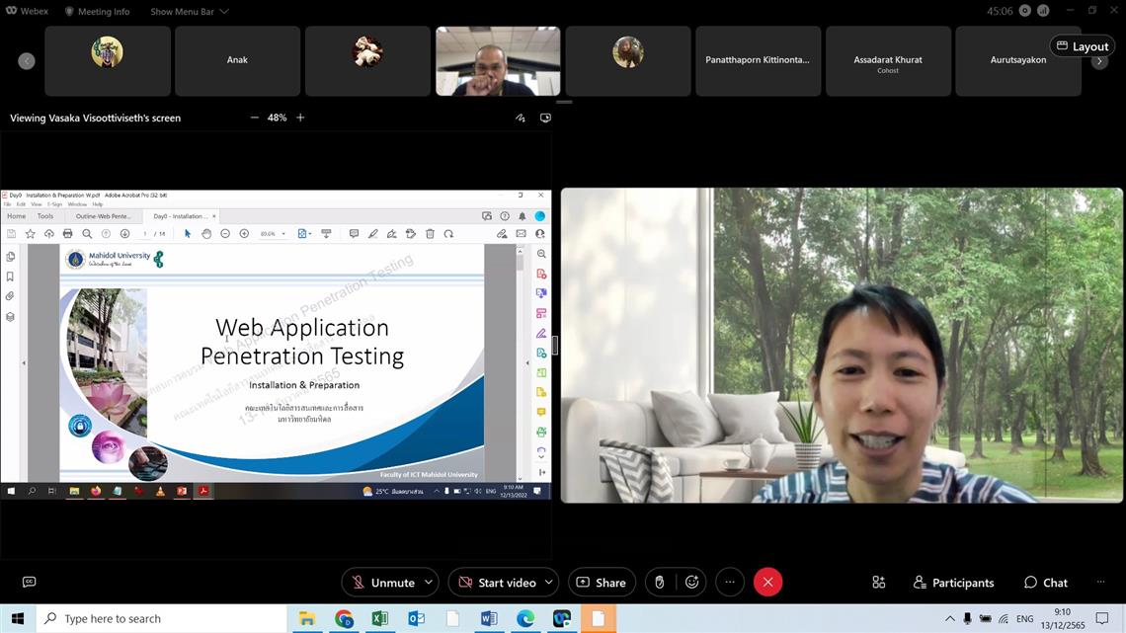Screen dimensions: 1126x633
Task: Expand video options arrow beside Start video
Action: (548, 583)
